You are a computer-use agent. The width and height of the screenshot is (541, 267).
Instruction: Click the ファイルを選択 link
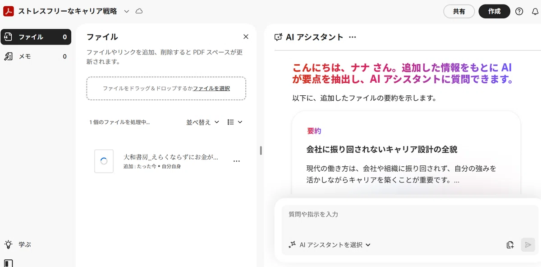tap(211, 89)
